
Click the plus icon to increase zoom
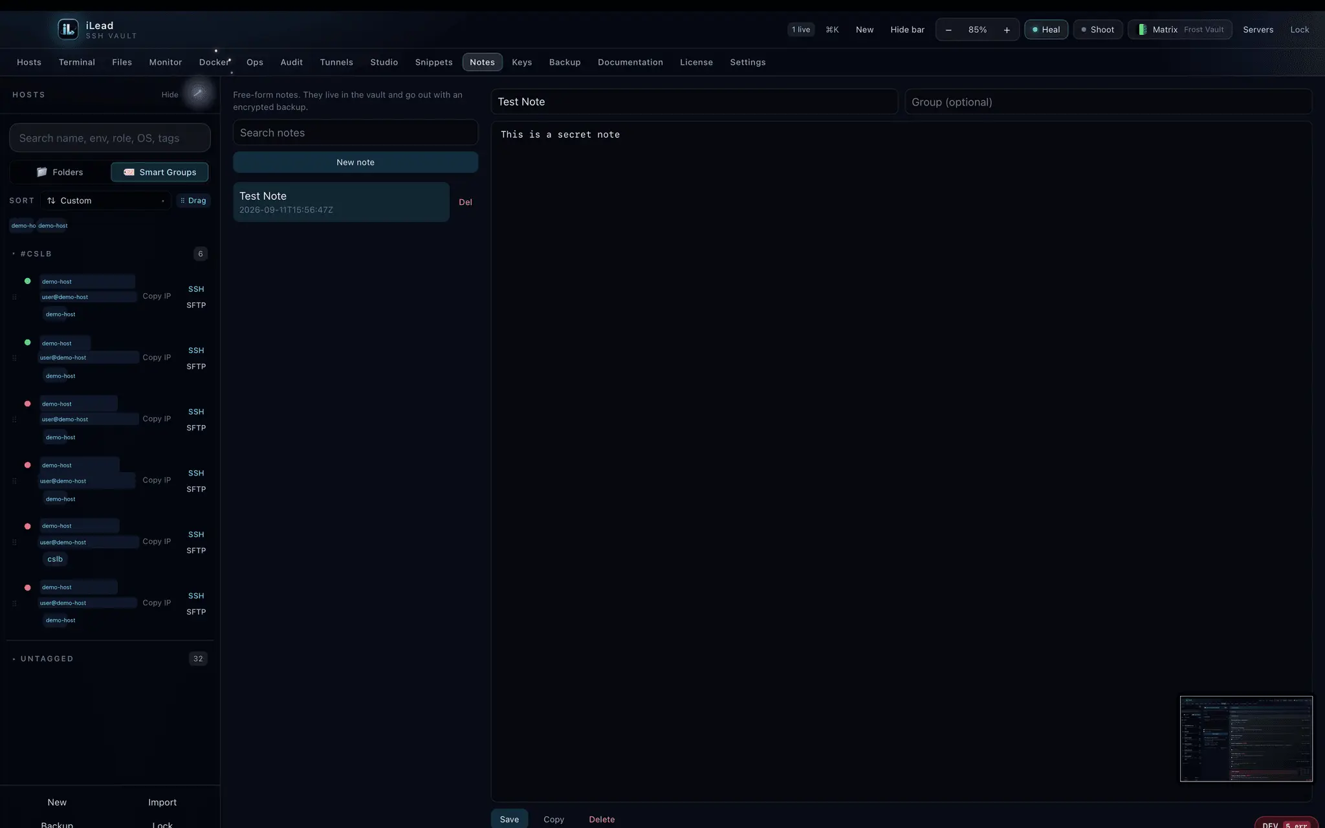click(1007, 30)
